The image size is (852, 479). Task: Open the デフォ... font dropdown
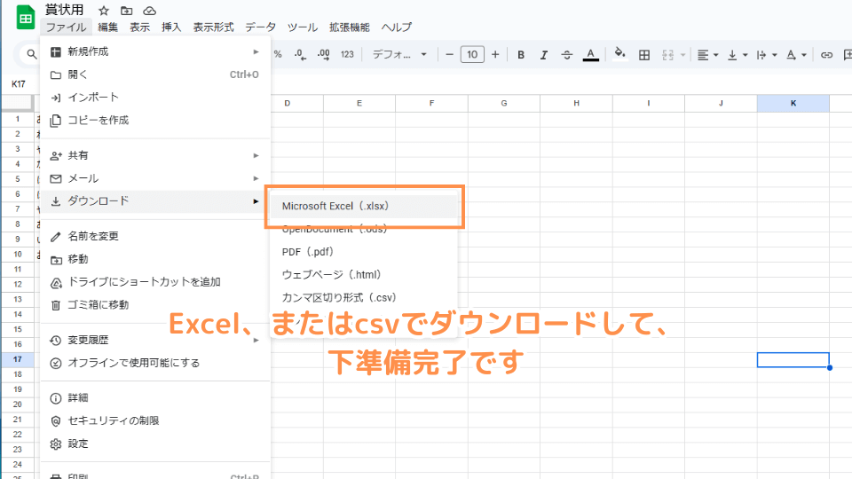point(399,54)
